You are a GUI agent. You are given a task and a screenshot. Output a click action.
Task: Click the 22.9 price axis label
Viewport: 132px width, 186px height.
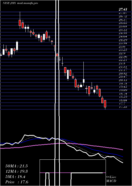[122, 53]
